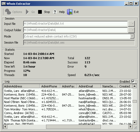Maximize the Whois Extractor window
The width and height of the screenshot is (140, 132).
coord(131,4)
